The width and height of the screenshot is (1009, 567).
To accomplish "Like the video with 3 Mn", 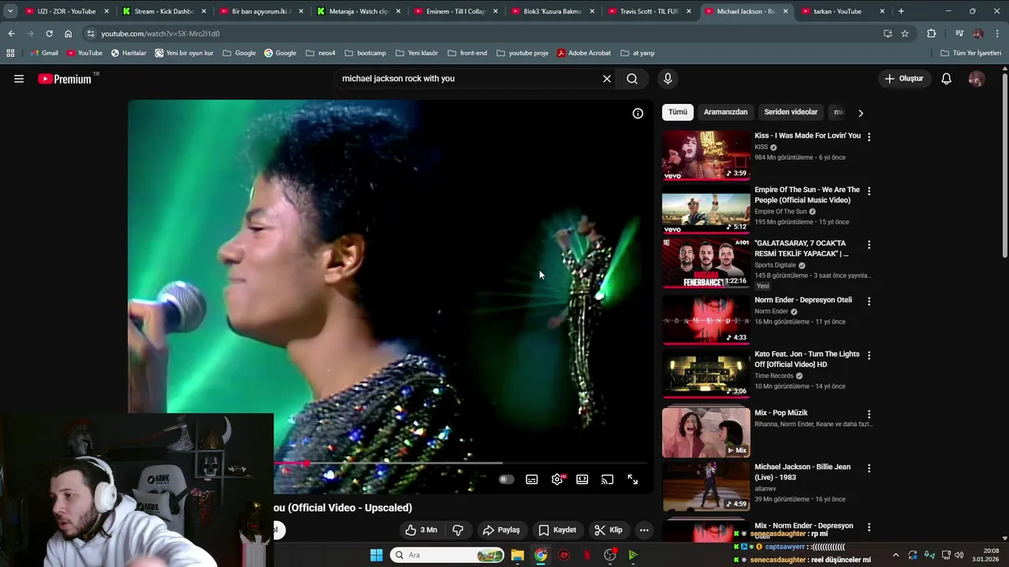I will [421, 530].
